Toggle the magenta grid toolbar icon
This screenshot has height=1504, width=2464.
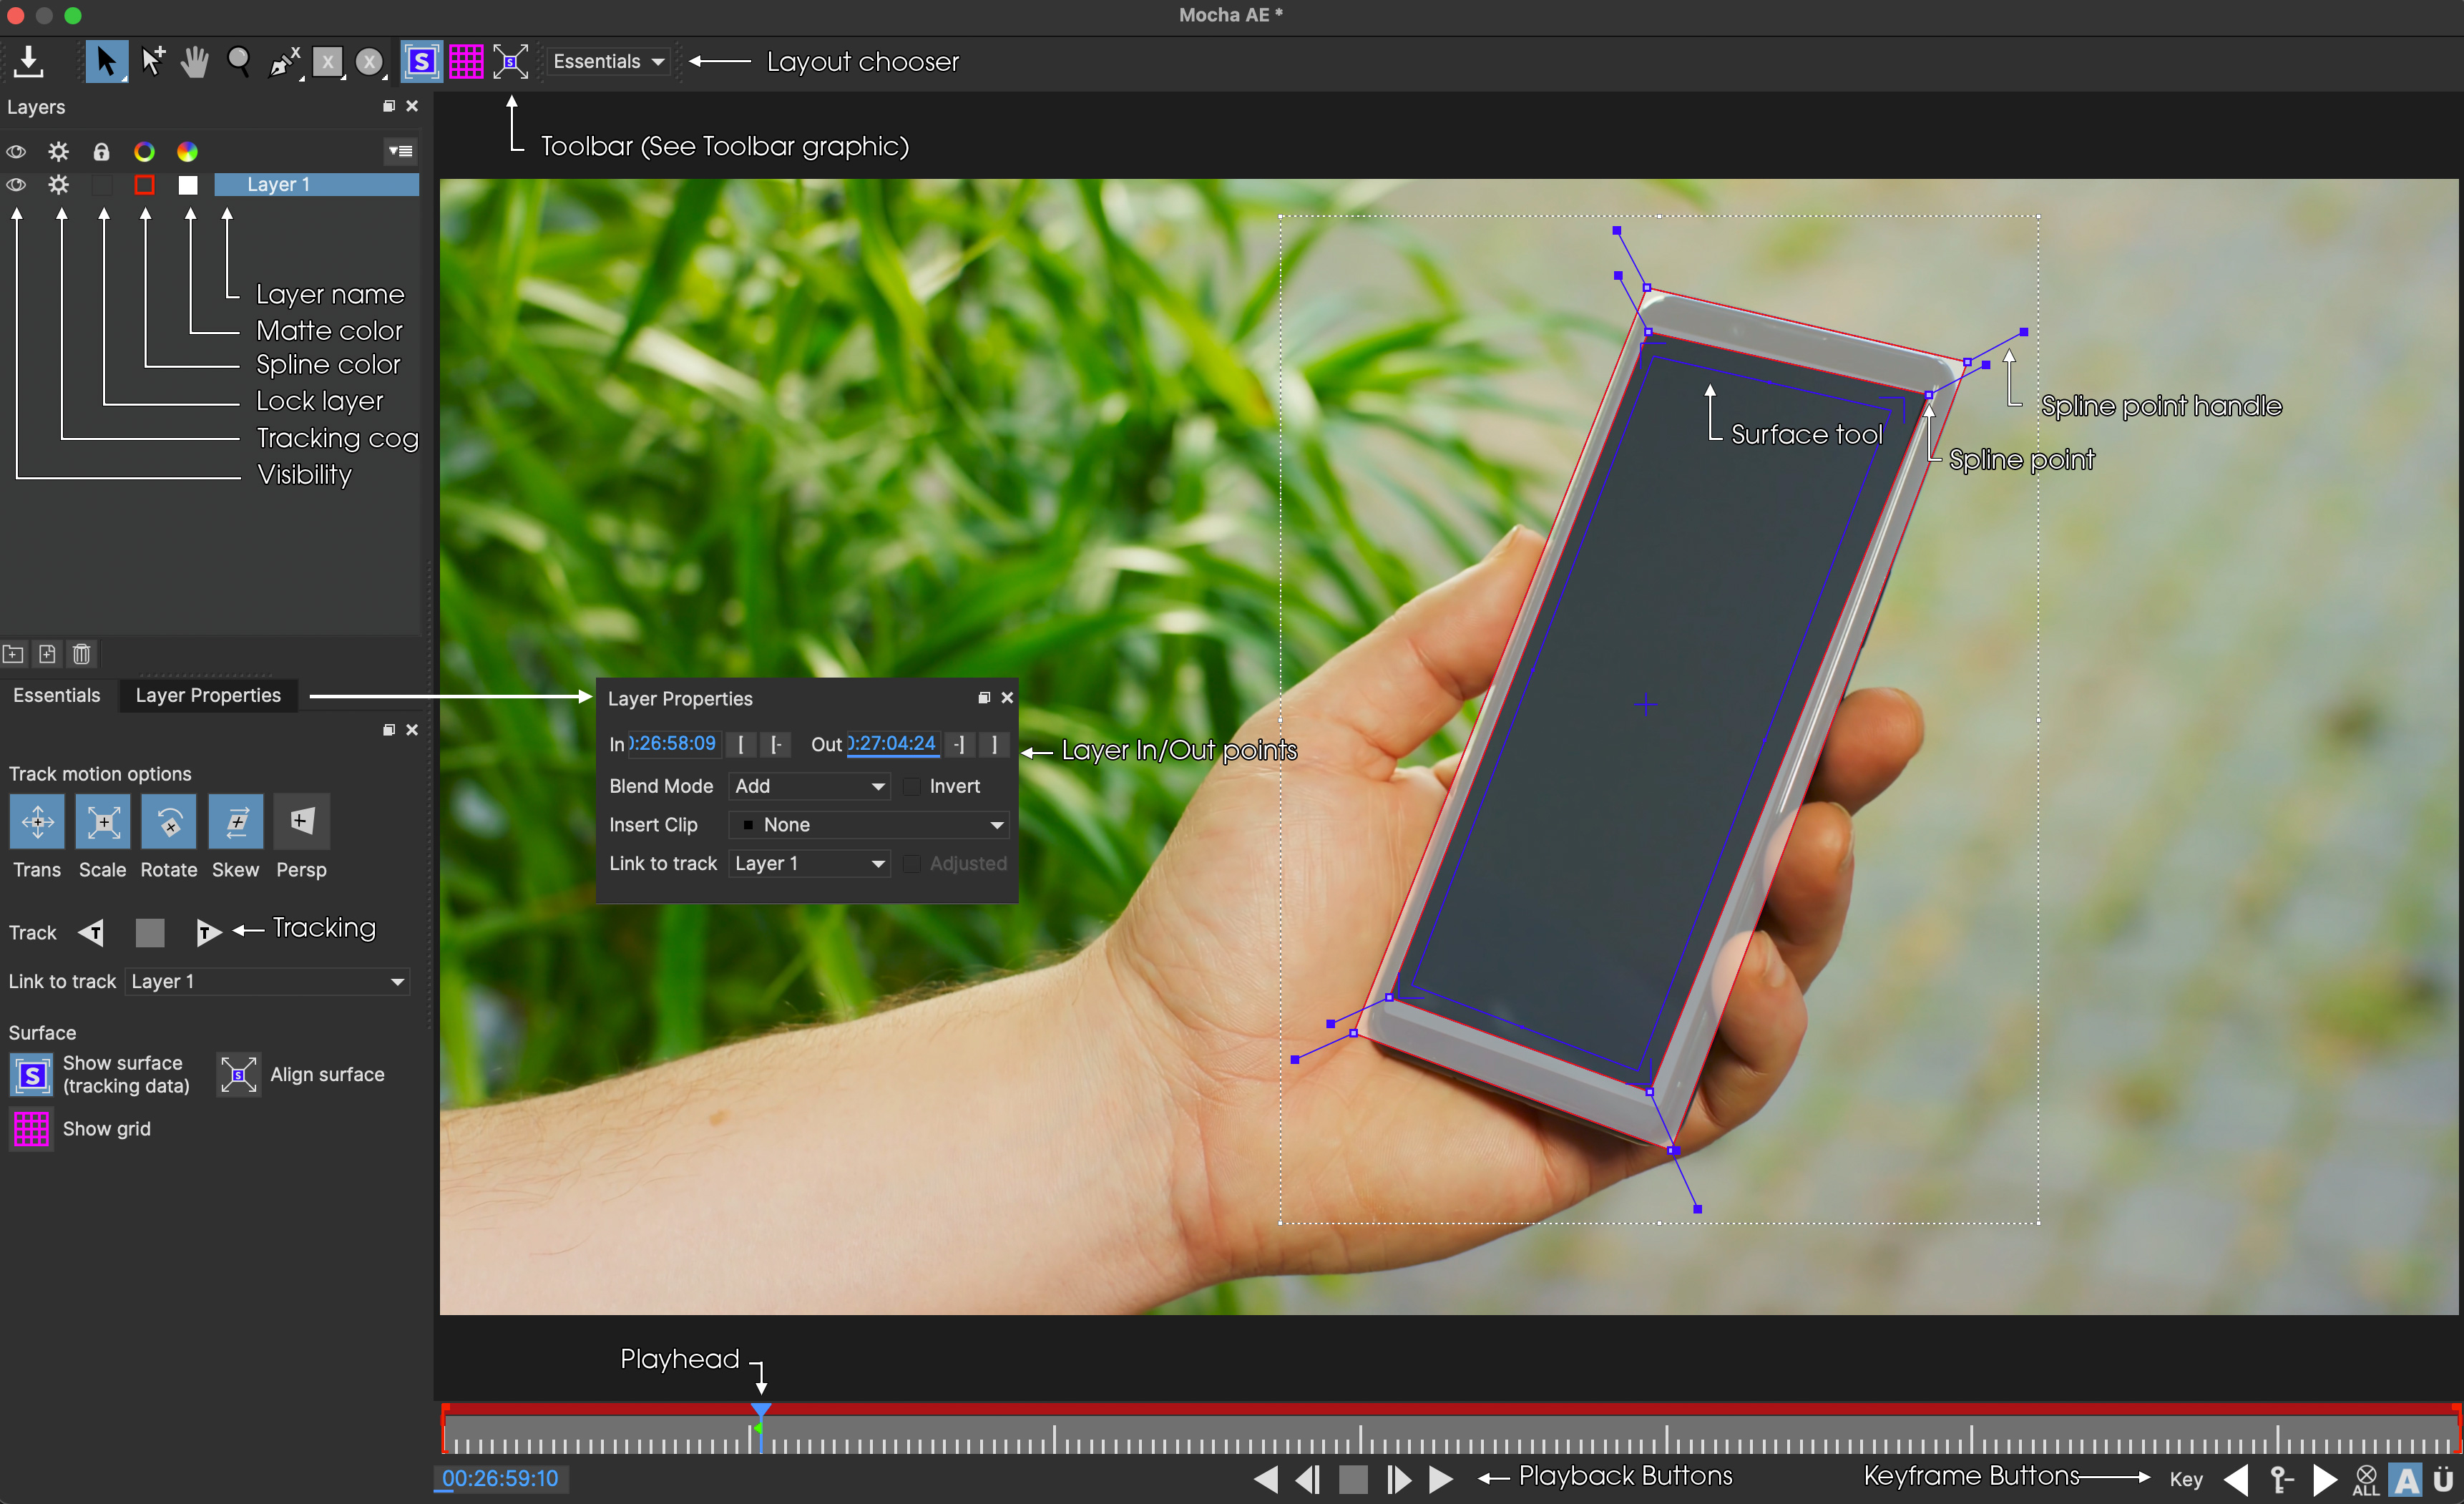466,62
